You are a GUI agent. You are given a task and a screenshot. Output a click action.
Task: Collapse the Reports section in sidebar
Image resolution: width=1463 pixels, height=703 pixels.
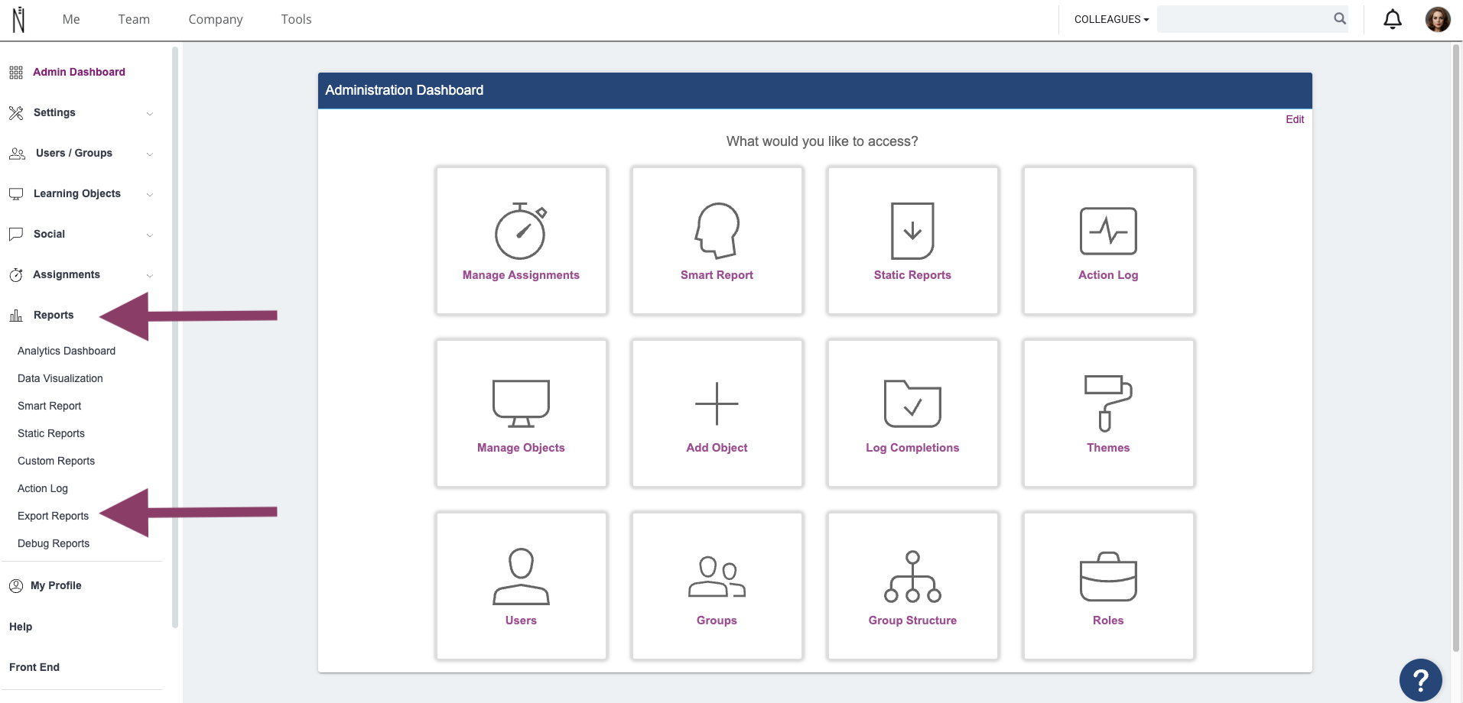tap(54, 315)
